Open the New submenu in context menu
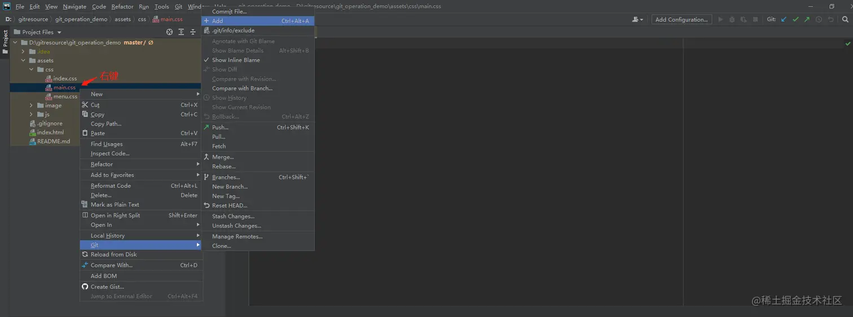 pos(140,94)
